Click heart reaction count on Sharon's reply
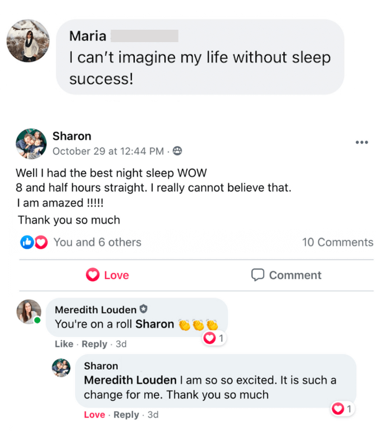Image resolution: width=376 pixels, height=431 pixels. pyautogui.click(x=342, y=409)
